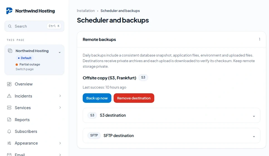Expand the SFTP destination chevron
The height and width of the screenshot is (156, 269).
[254, 136]
